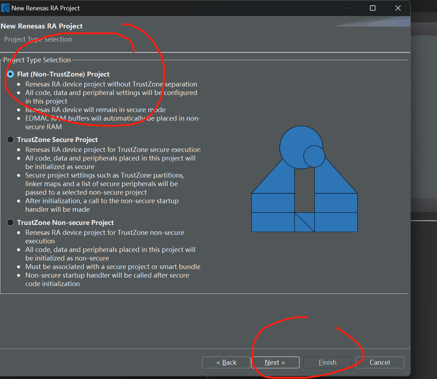Screen dimensions: 437x379
Task: Cancel the new project wizard
Action: (380, 362)
